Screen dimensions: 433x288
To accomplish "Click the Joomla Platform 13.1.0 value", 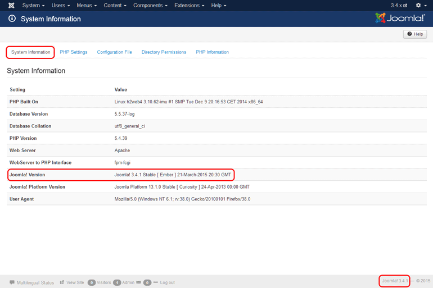I will tap(182, 186).
